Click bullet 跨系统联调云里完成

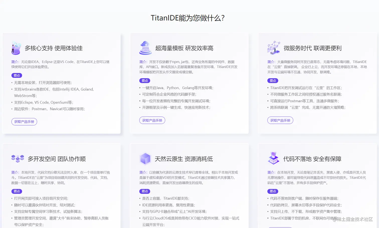click(x=308, y=107)
